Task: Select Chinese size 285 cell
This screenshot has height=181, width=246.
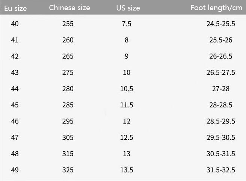Action: (x=68, y=105)
